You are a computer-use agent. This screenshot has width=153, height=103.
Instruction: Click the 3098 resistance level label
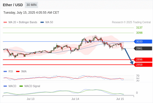[139, 33]
